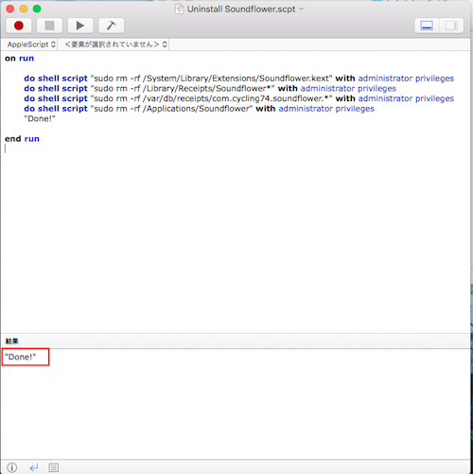Click the "Done!" string in the script editor
Image resolution: width=473 pixels, height=474 pixels.
coord(40,118)
